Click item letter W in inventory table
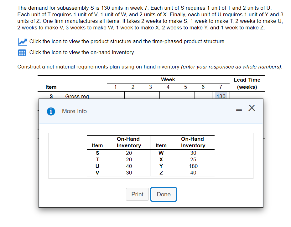The image size is (291, 227). point(161,153)
